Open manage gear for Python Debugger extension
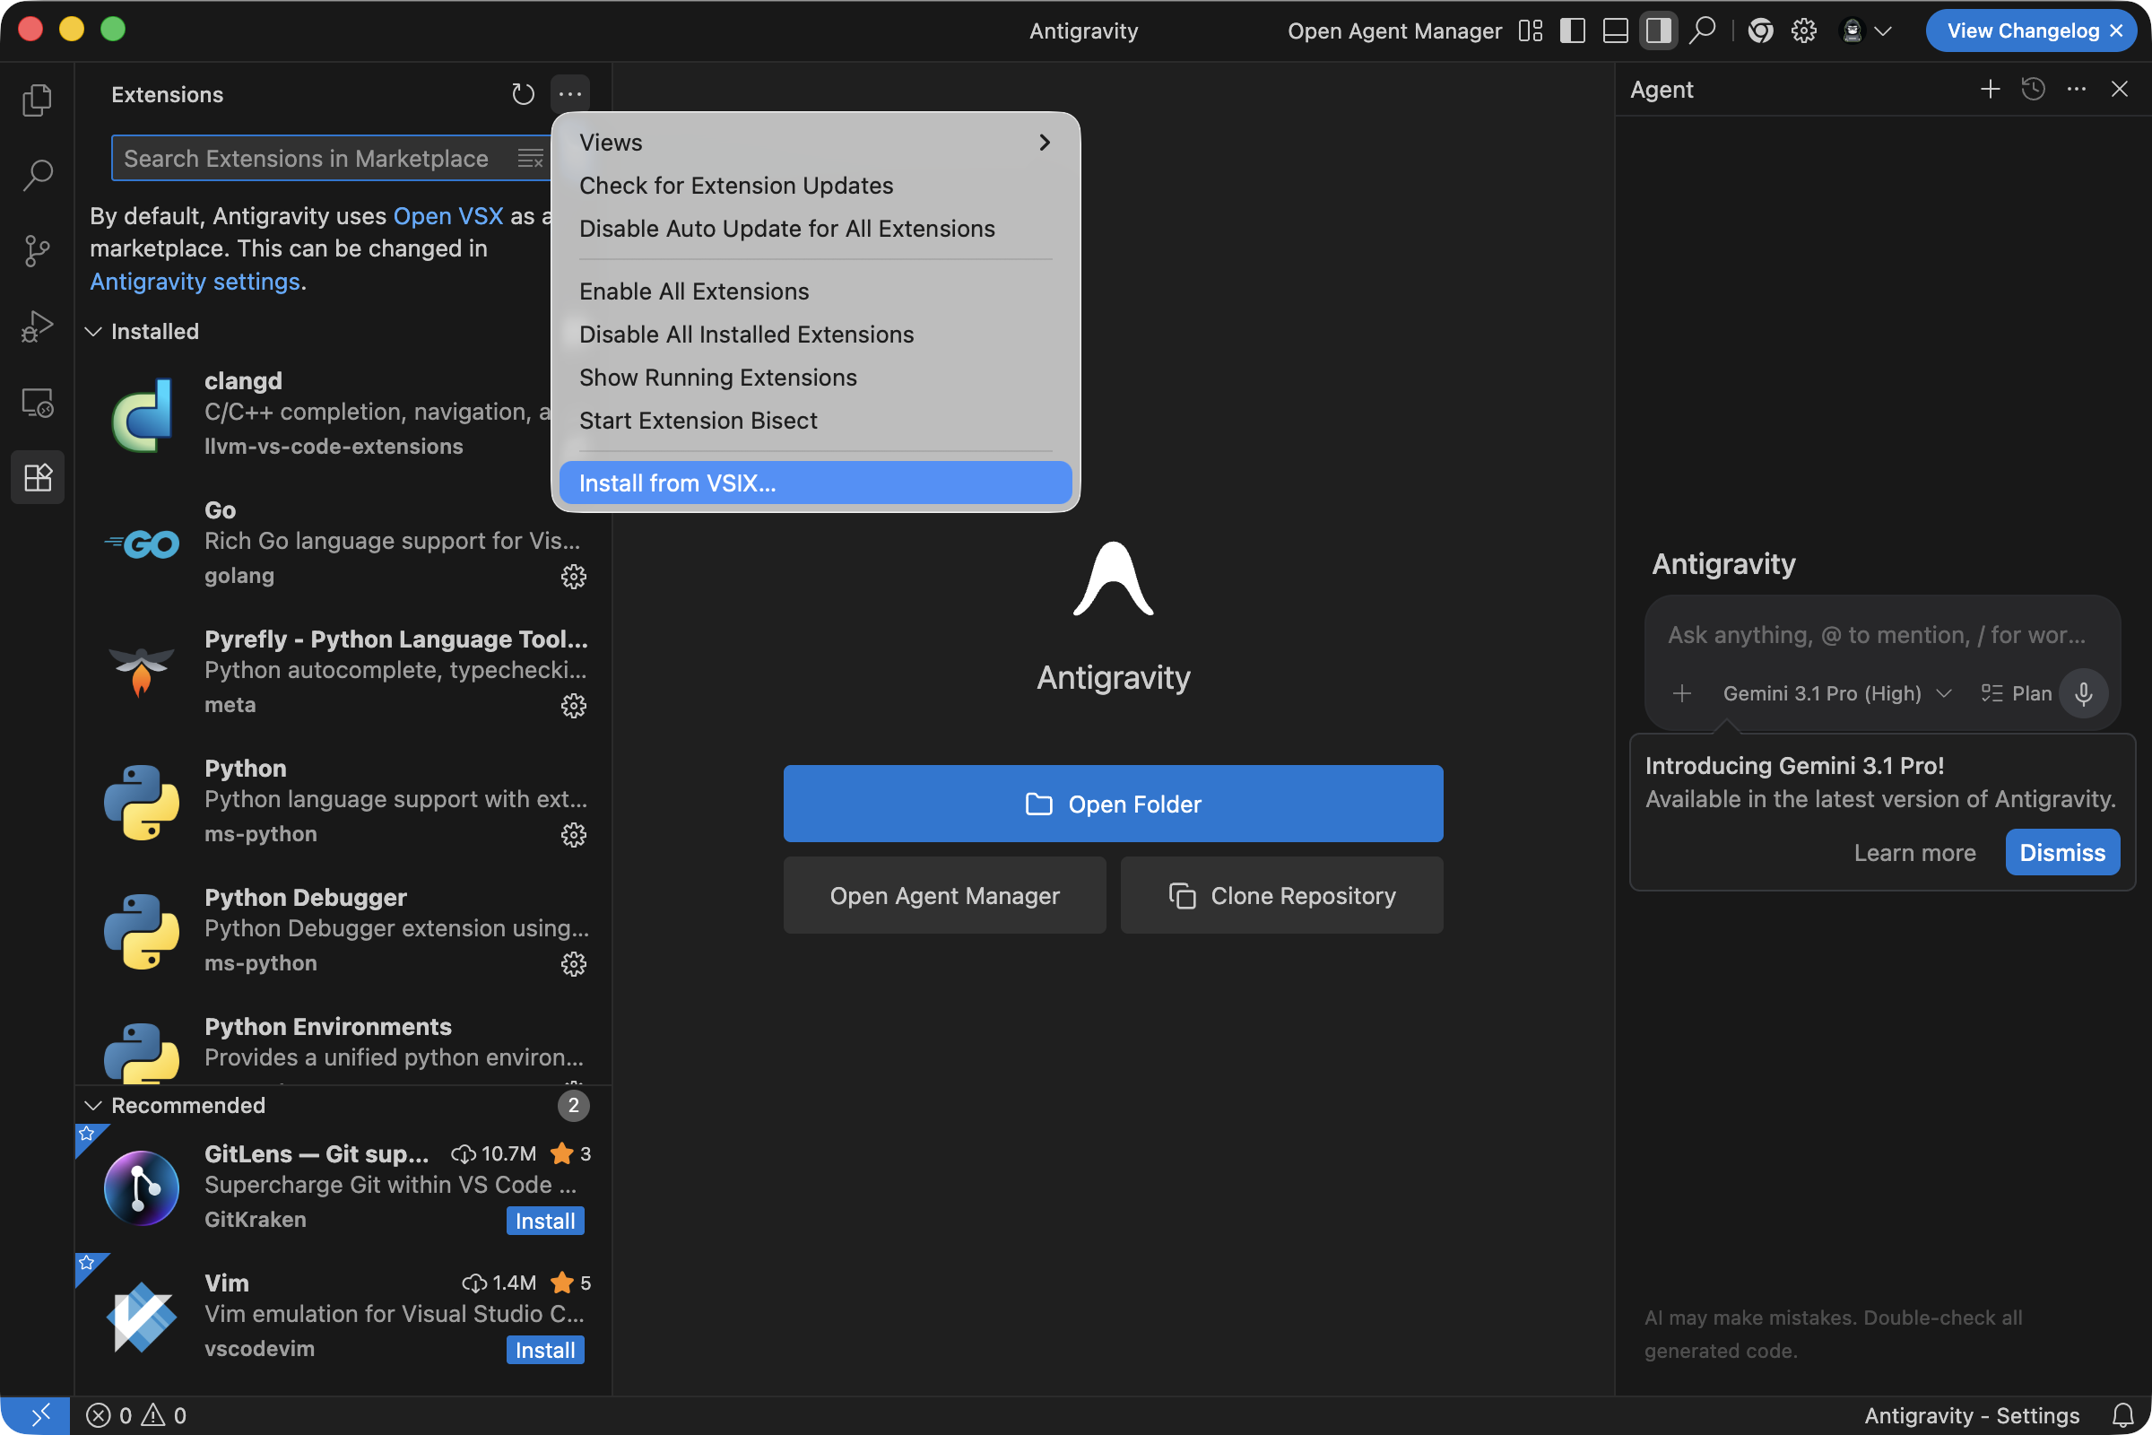The width and height of the screenshot is (2152, 1435). 574,963
